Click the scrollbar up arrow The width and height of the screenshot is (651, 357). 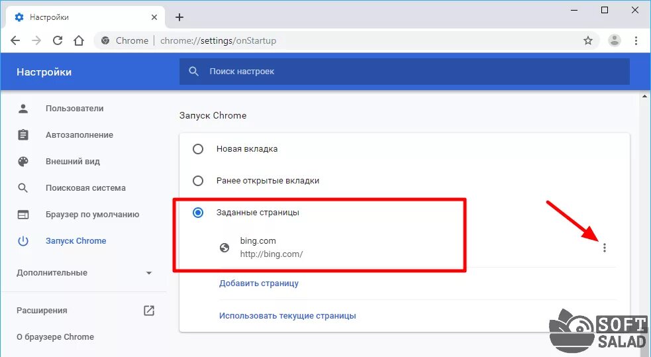645,97
